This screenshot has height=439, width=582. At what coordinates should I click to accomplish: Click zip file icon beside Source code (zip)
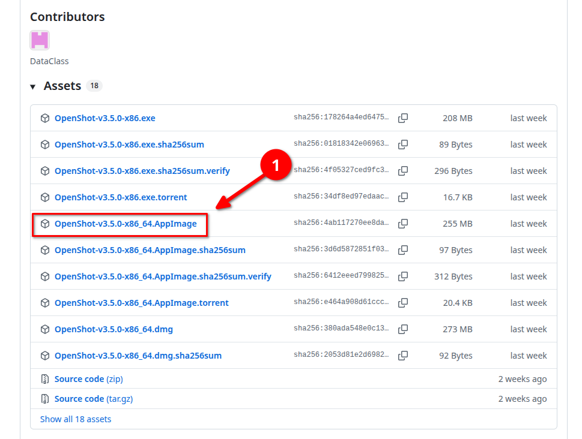pyautogui.click(x=45, y=379)
